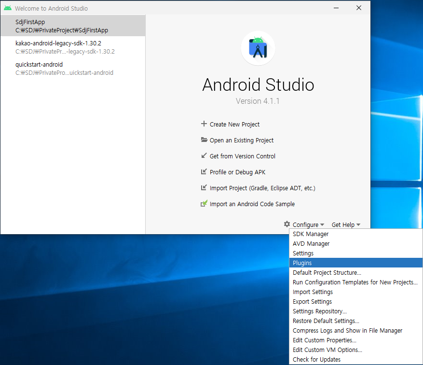Screen dimensions: 423x365
Task: Select Restore Default Settings... entry
Action: pyautogui.click(x=356, y=321)
